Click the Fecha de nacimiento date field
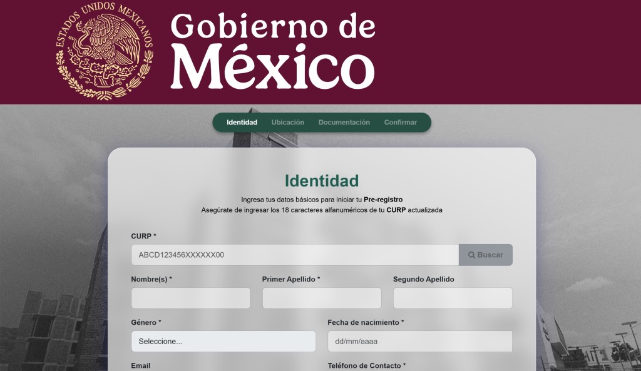 point(420,341)
